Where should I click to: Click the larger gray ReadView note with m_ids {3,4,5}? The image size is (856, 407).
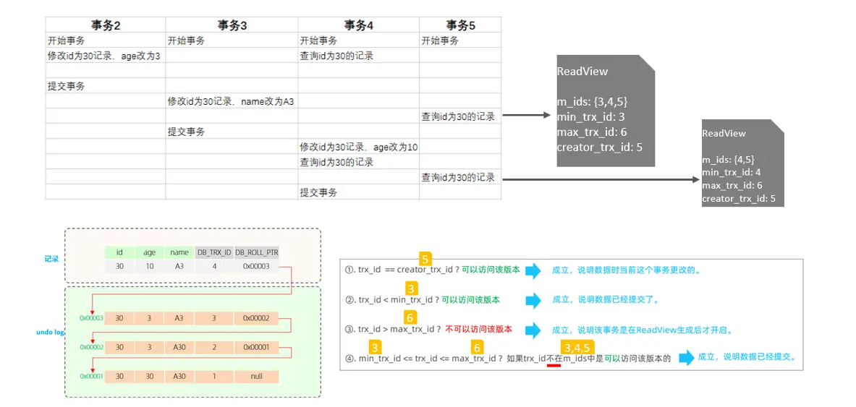pyautogui.click(x=605, y=111)
